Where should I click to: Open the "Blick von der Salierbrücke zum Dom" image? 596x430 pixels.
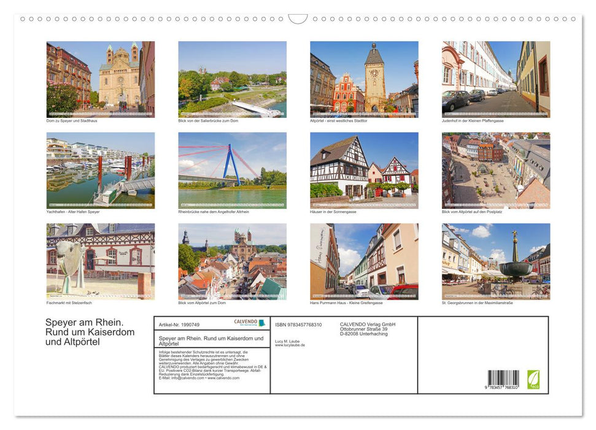233,79
